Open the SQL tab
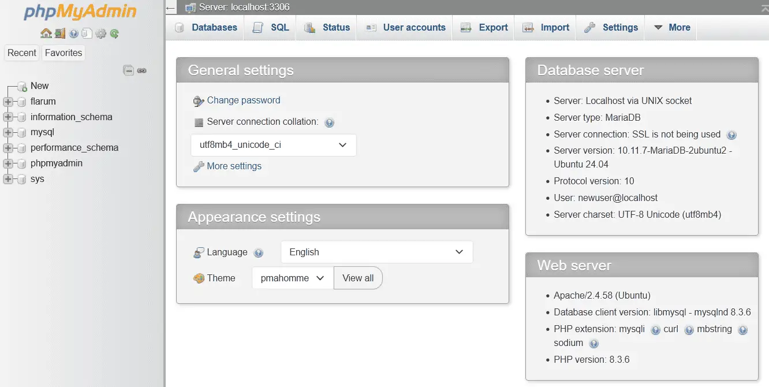This screenshot has height=387, width=769. [271, 27]
